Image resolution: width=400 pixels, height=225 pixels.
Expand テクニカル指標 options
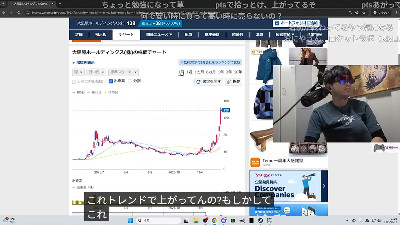pos(87,82)
